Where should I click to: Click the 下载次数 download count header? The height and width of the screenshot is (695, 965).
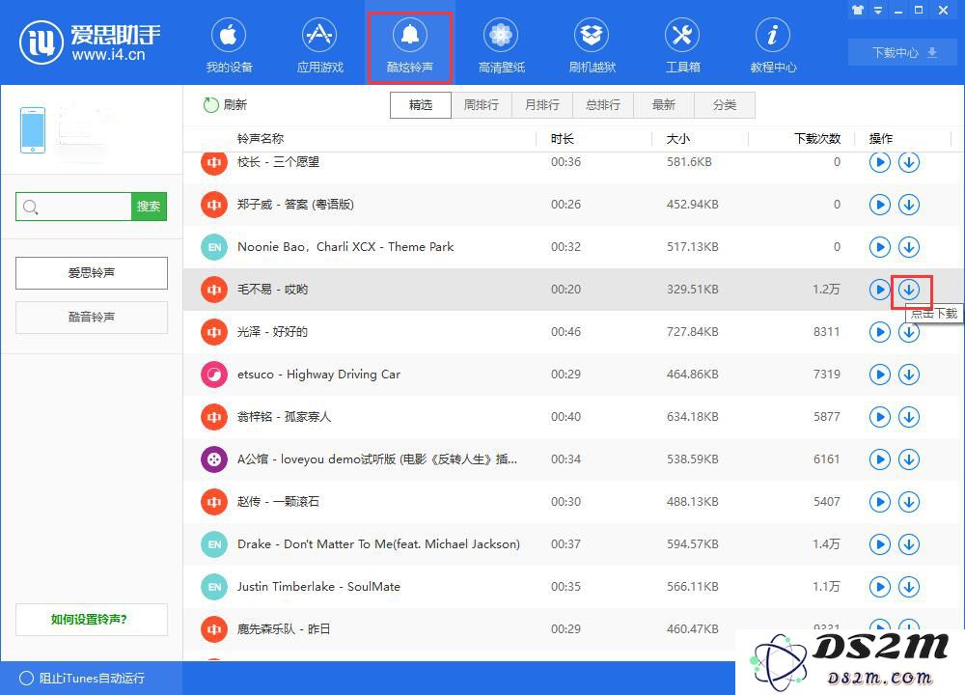(x=817, y=138)
